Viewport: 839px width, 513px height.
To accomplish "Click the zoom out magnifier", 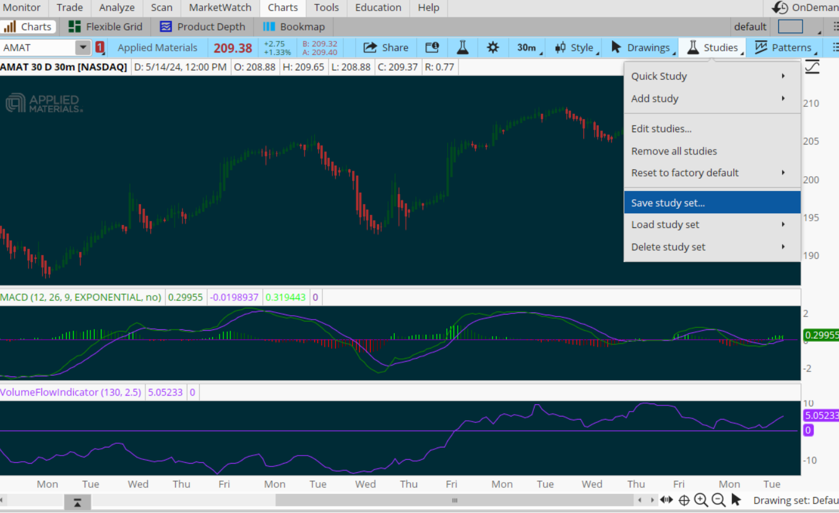I will (718, 500).
